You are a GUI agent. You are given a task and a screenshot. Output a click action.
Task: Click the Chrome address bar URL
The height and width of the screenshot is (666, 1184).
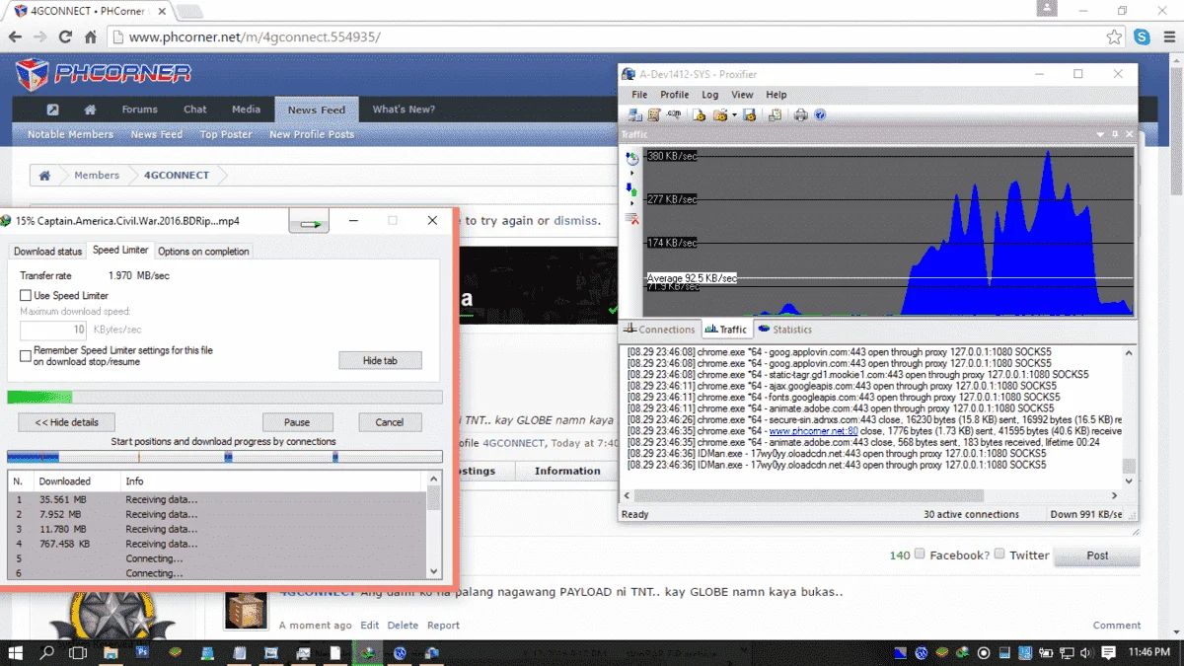tap(255, 37)
